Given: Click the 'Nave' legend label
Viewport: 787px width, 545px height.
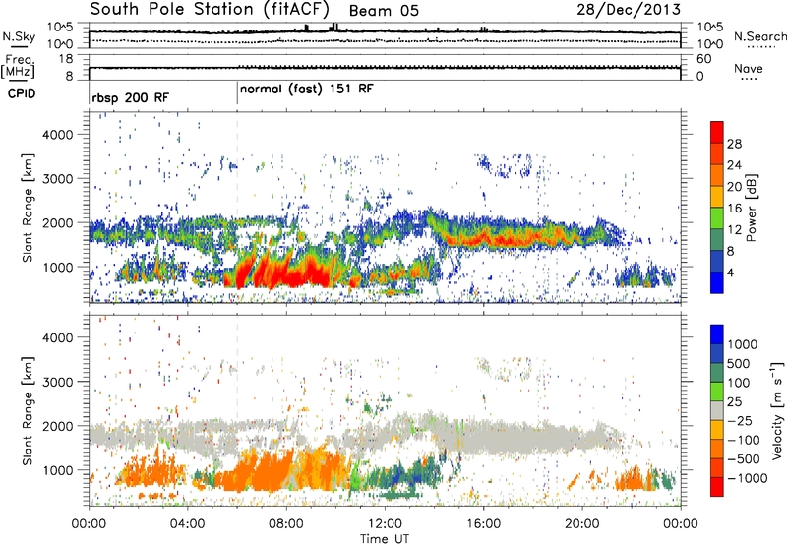Looking at the screenshot, I should pos(748,68).
